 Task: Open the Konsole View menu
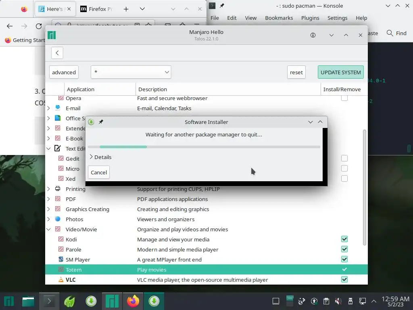pos(251,18)
